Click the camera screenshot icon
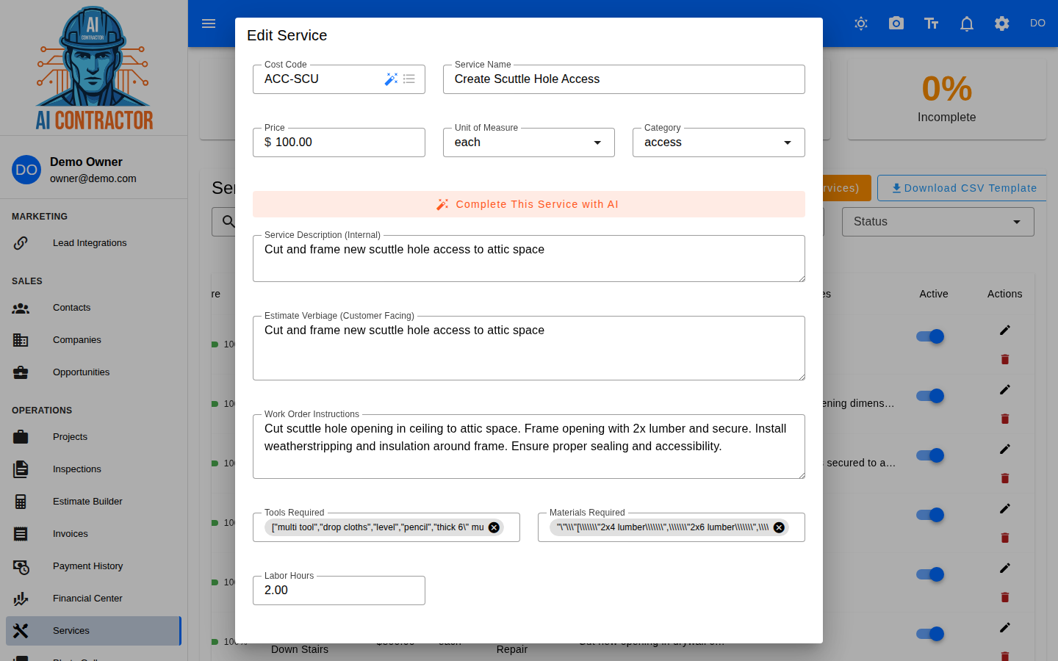Screen dimensions: 1058x661 tap(896, 24)
